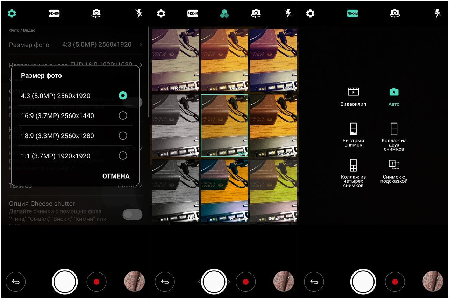This screenshot has height=299, width=449.
Task: Toggle the Cheese shutter option switch
Action: [x=132, y=215]
